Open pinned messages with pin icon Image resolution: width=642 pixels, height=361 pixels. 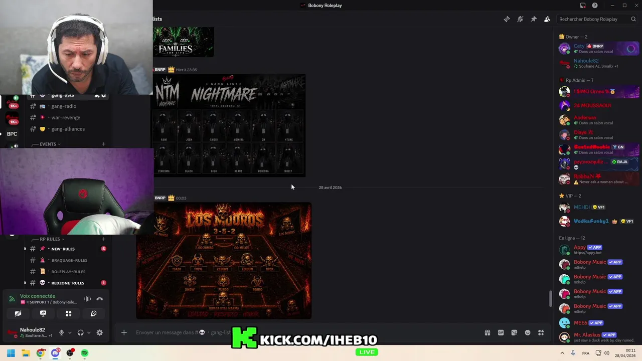click(x=534, y=19)
